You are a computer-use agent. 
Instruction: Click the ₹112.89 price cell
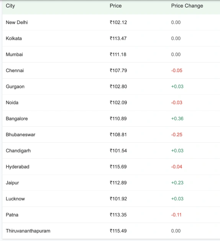pos(118,183)
